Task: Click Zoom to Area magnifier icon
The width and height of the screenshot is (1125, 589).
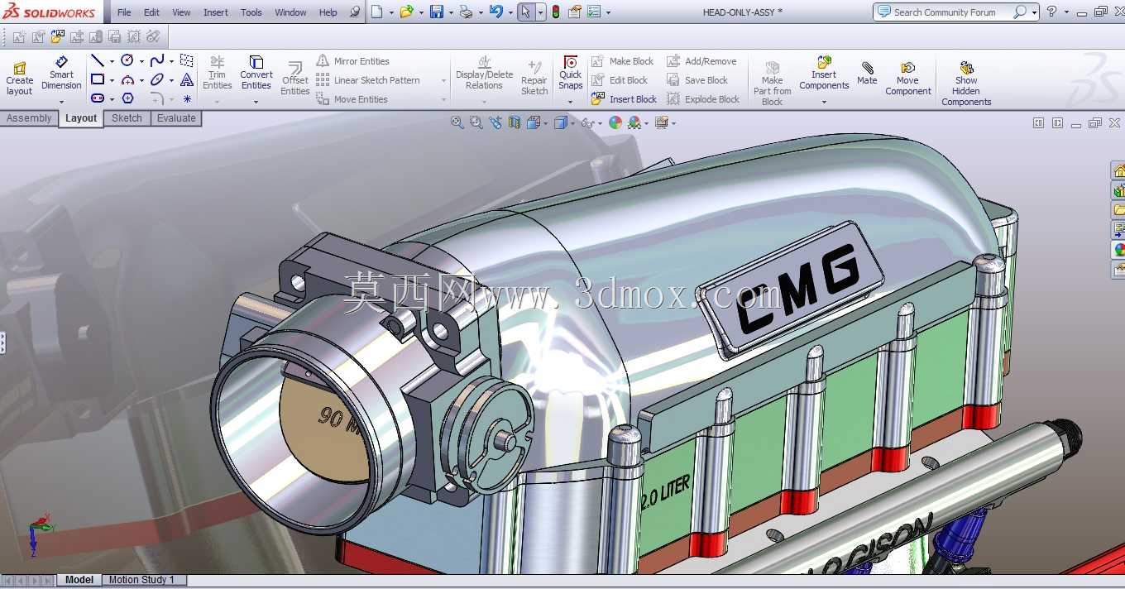Action: tap(476, 122)
